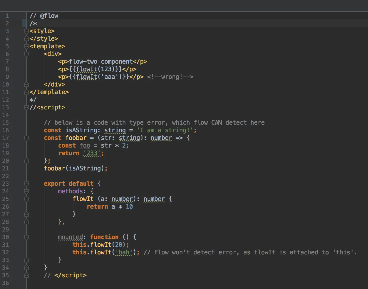Collapse the <style> fold marker on line 3
The width and height of the screenshot is (368, 289).
coord(26,31)
